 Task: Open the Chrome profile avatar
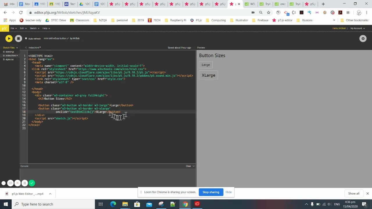click(359, 12)
